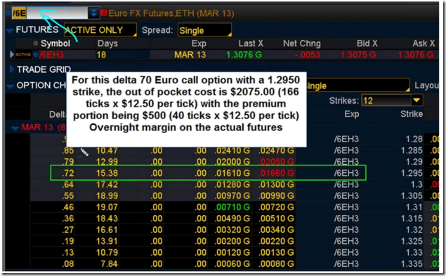This screenshot has height=276, width=446.
Task: Collapse the OPTION CHAIN section
Action: pyautogui.click(x=10, y=86)
